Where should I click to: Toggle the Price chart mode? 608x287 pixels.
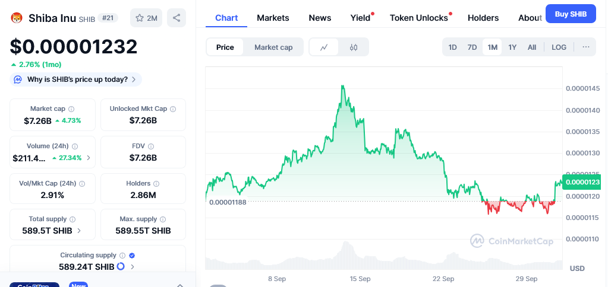tap(225, 47)
